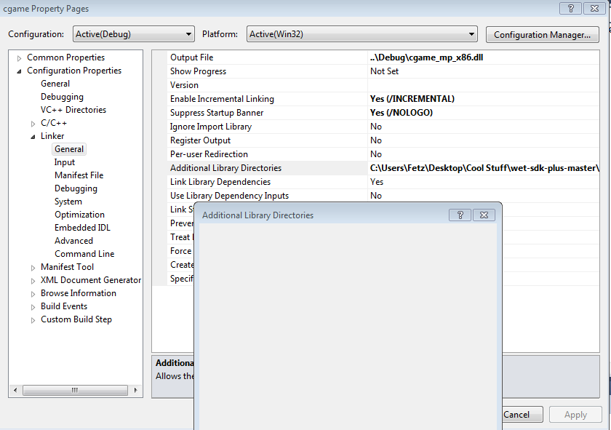611x430 pixels.
Task: Collapse the Configuration Properties node
Action: point(20,71)
